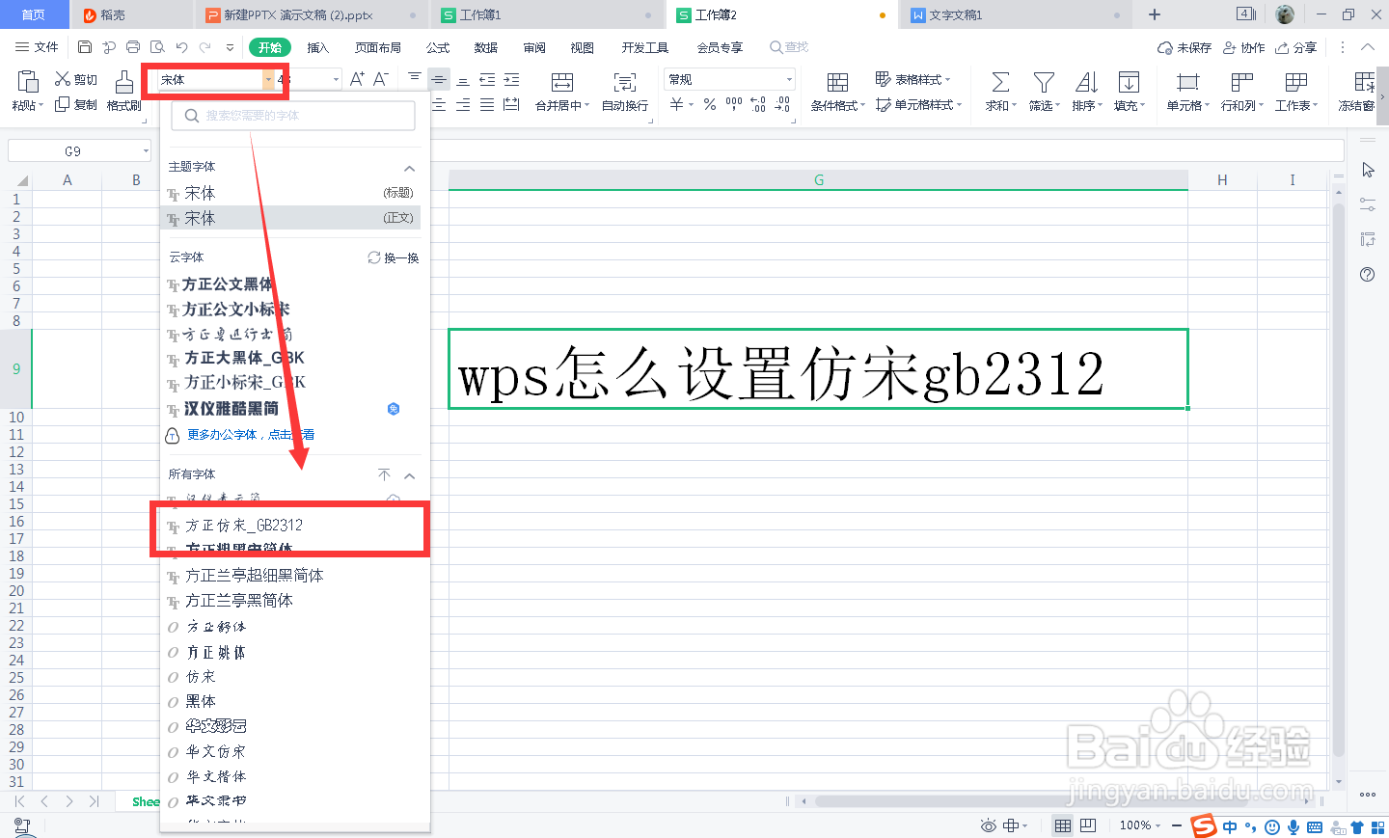The width and height of the screenshot is (1389, 838).
Task: Open Print Preview from quick toolbar
Action: [157, 47]
